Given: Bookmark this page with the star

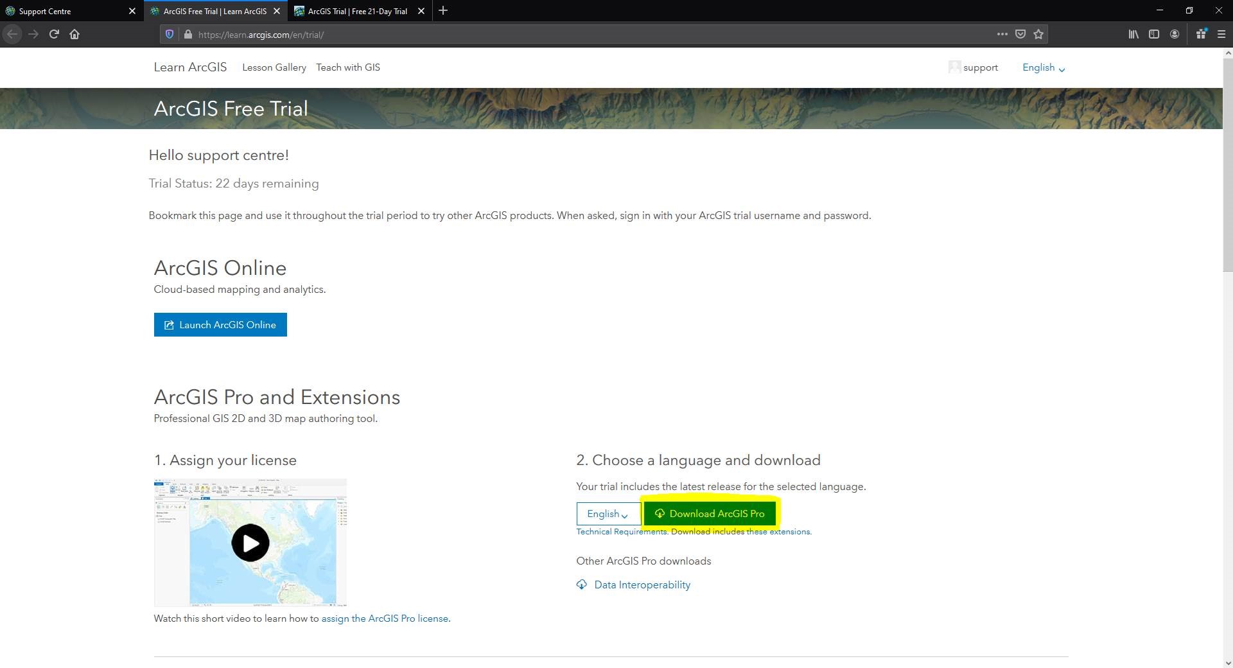Looking at the screenshot, I should click(1038, 34).
